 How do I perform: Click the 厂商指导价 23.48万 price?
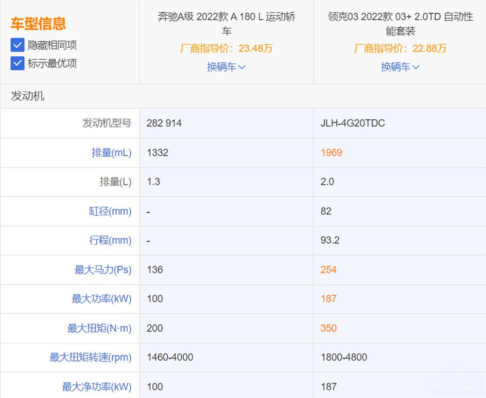coord(226,48)
